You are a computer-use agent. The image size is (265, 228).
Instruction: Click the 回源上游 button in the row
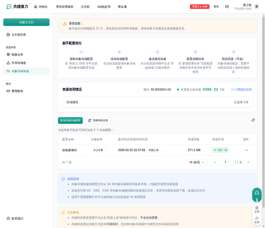pyautogui.click(x=154, y=150)
